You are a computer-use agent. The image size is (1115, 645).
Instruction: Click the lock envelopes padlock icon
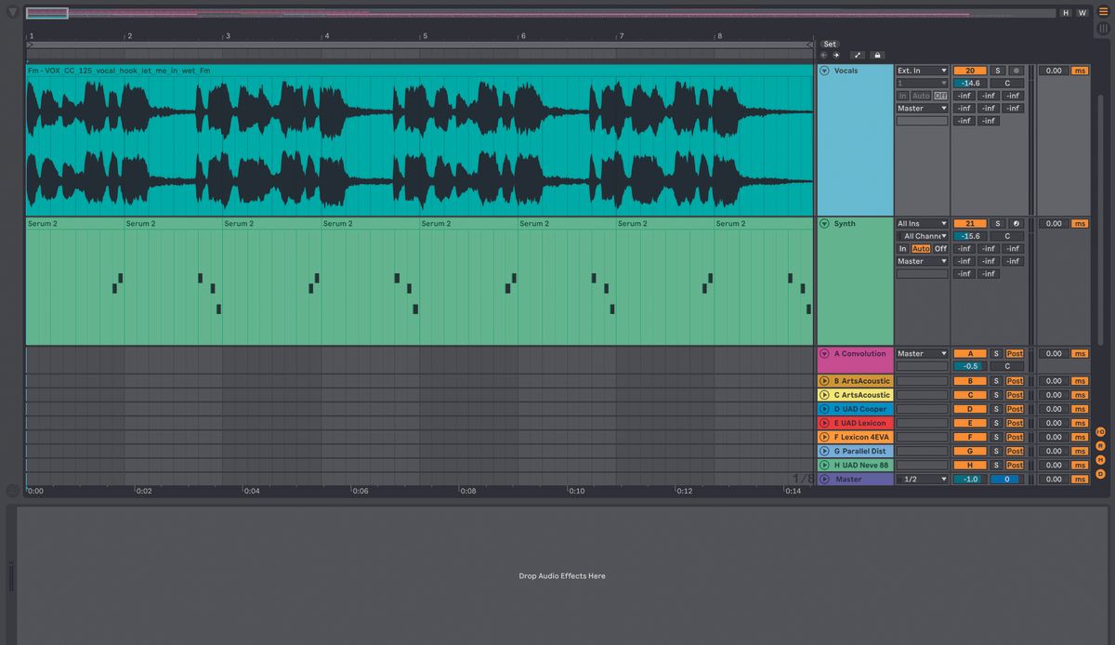pyautogui.click(x=877, y=55)
